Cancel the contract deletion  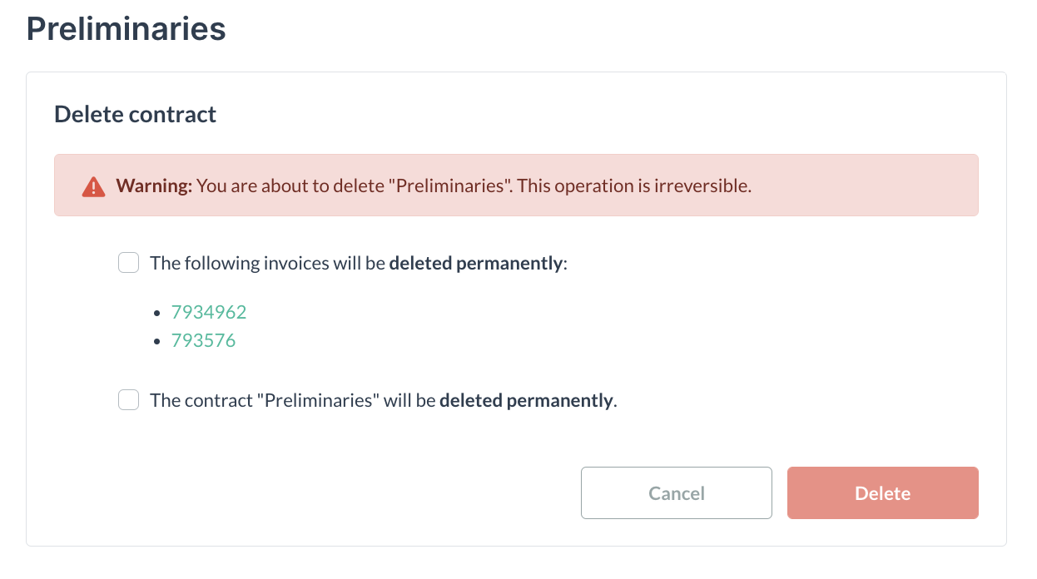coord(677,493)
